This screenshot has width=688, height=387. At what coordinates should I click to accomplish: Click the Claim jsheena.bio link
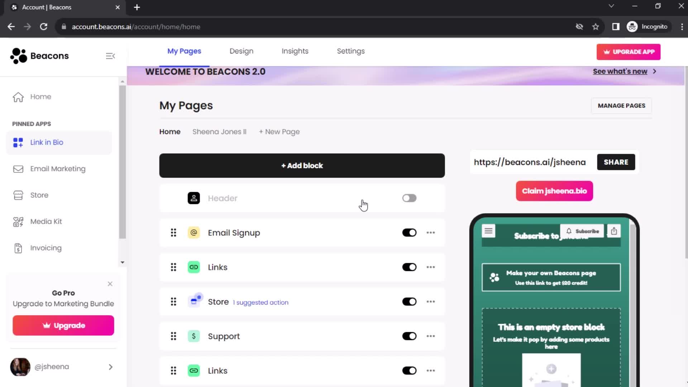coord(555,191)
